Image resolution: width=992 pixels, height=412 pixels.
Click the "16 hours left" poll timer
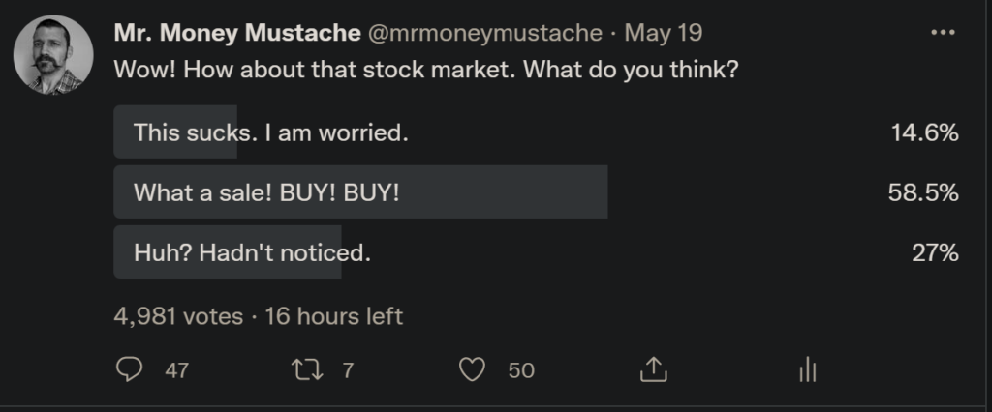(x=333, y=316)
